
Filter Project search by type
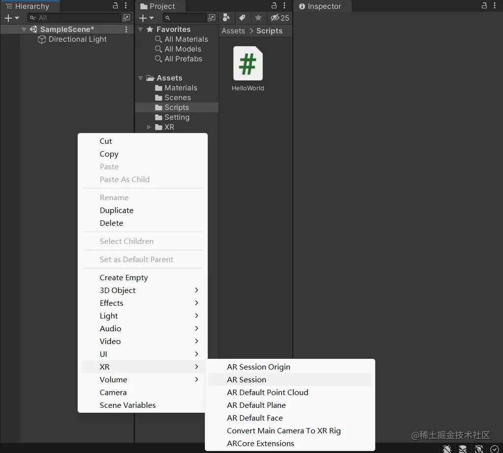[226, 18]
